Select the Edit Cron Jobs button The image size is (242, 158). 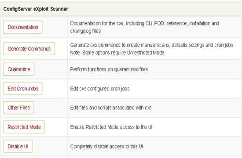23,89
